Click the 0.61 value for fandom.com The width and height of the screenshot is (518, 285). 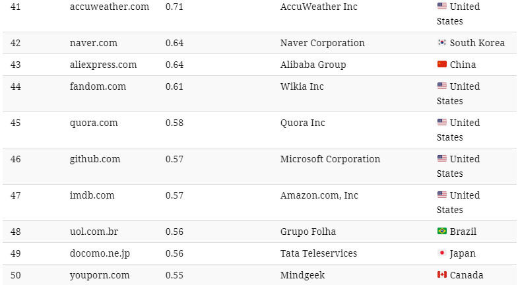pos(174,86)
